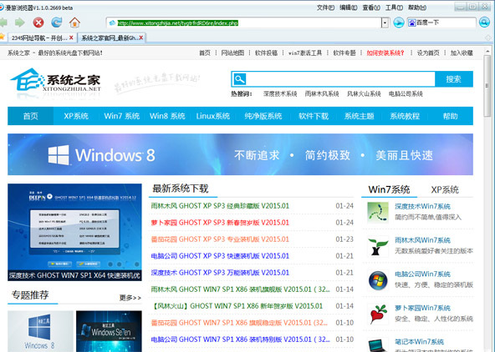The height and width of the screenshot is (352, 495).
Task: Select the XP系统 tab in sidebar
Action: coord(445,189)
